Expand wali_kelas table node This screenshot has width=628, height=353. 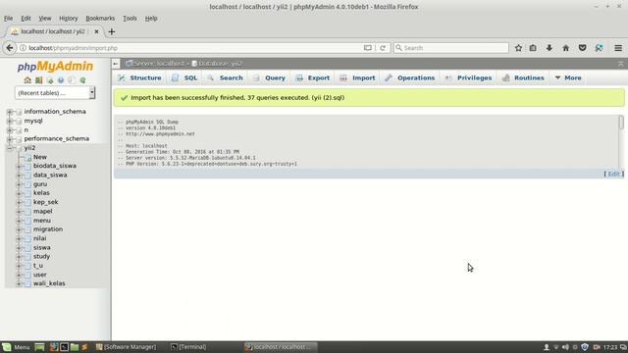click(x=19, y=283)
